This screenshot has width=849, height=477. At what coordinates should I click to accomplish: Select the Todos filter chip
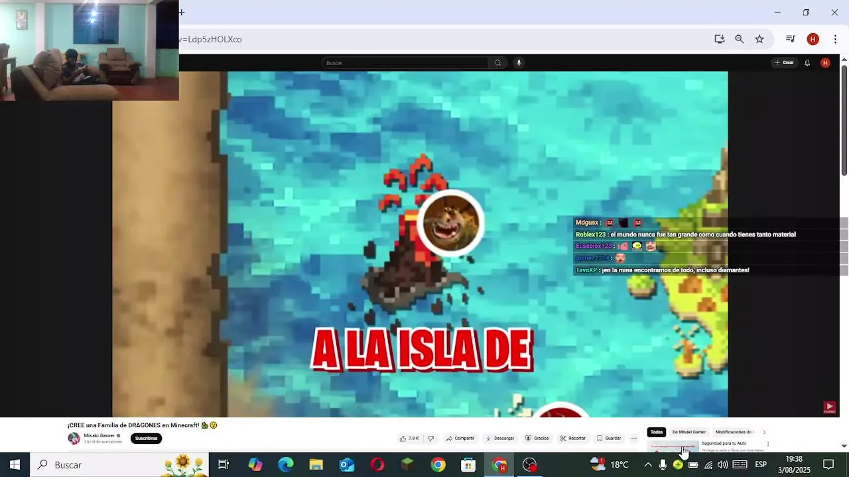657,432
